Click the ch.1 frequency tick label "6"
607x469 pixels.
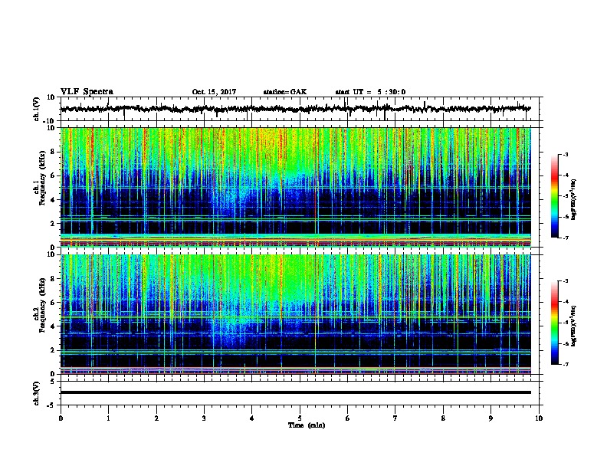(53, 175)
